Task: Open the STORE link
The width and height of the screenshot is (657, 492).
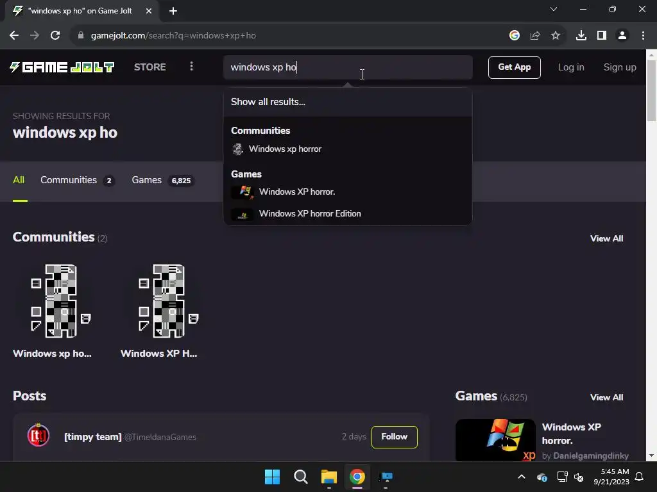Action: click(x=150, y=67)
